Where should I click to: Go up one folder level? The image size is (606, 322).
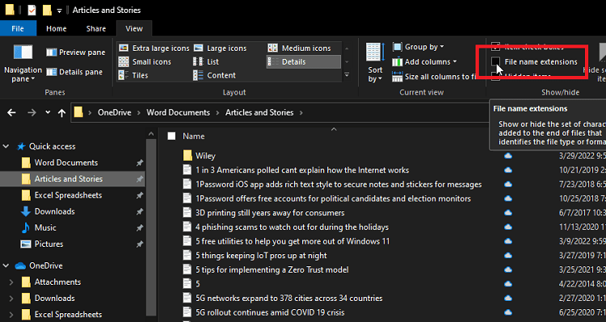[x=62, y=112]
